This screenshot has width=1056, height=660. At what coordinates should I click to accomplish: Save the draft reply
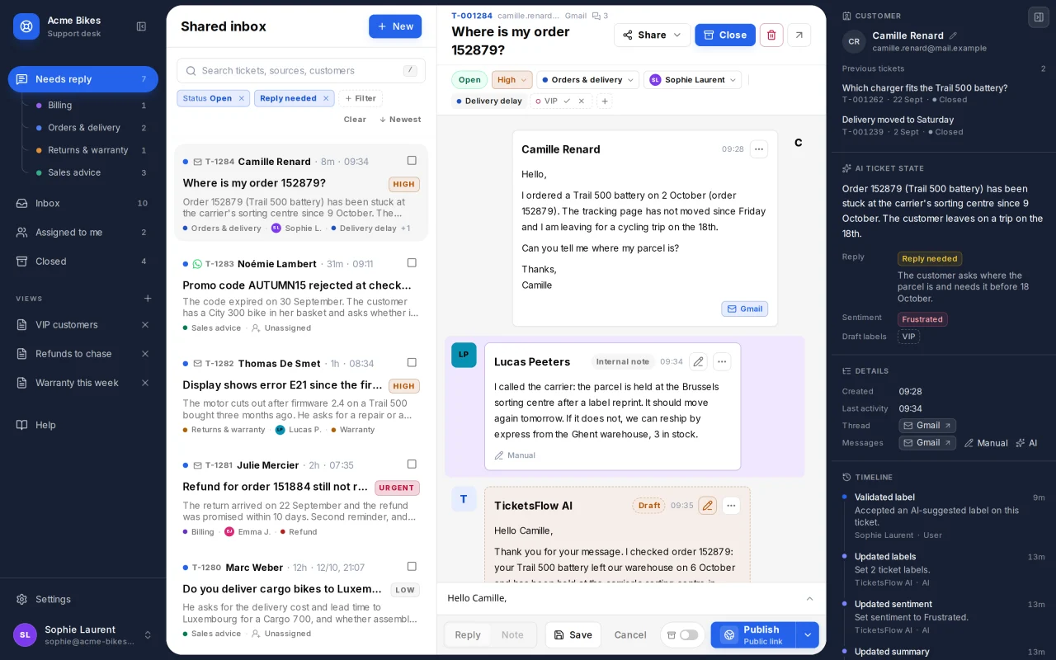[x=573, y=634]
